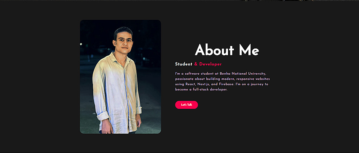
Task: Click the red "& Developer" subtitle text
Action: pyautogui.click(x=208, y=64)
